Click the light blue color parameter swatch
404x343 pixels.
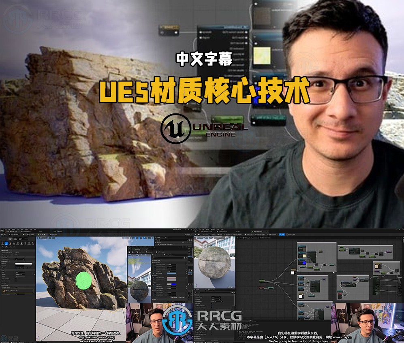[x=171, y=273]
